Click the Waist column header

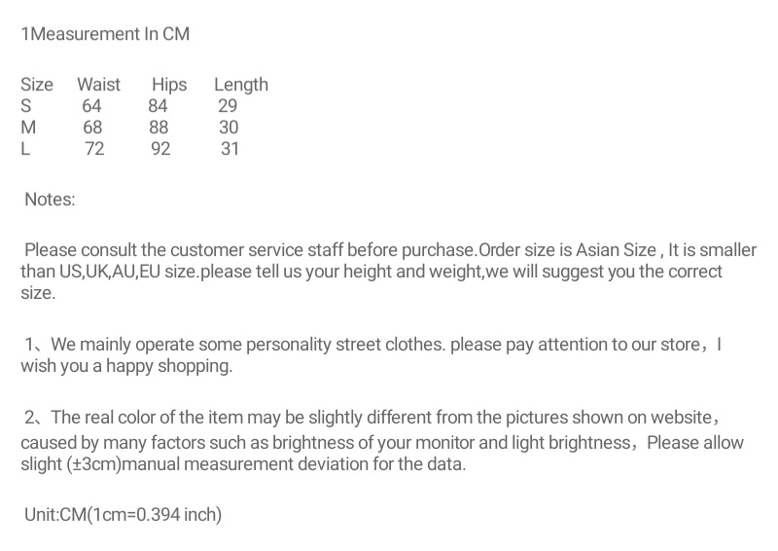[98, 85]
